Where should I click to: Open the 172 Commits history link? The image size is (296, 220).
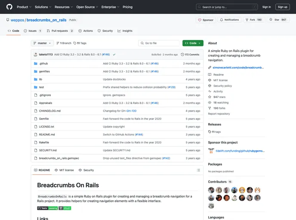[x=190, y=55]
